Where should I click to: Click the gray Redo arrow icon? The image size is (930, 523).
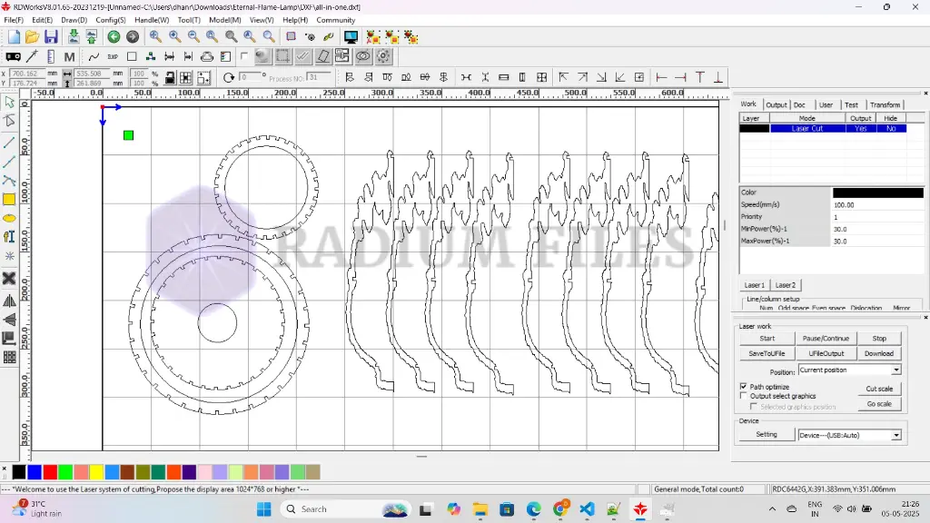(x=133, y=36)
